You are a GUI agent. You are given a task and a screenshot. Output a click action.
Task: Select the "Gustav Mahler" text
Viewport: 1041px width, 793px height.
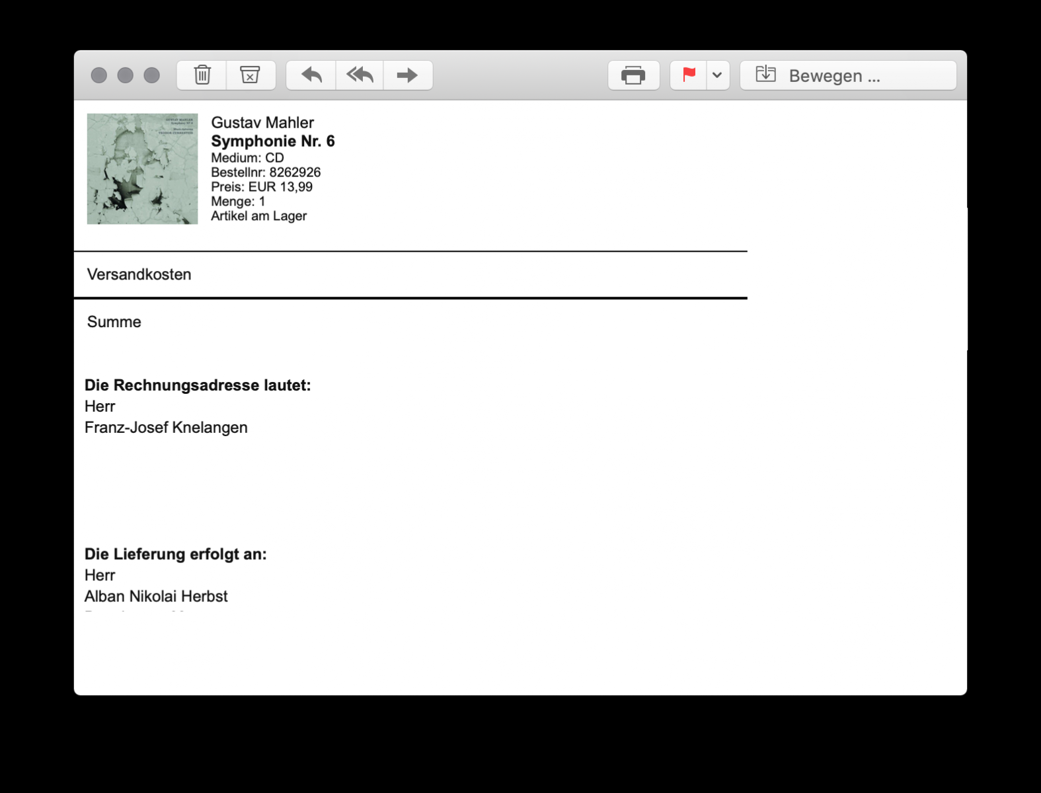point(262,122)
